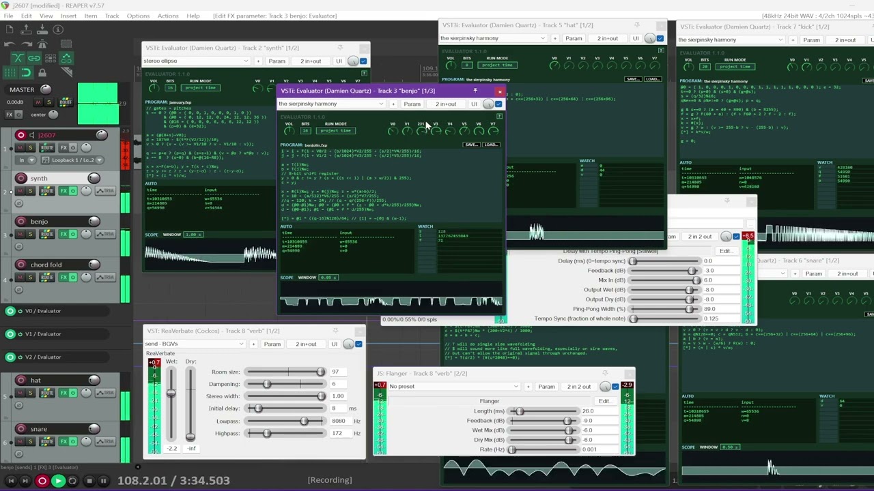The height and width of the screenshot is (491, 874).
Task: Click the TRIM envelope button on benjo track
Action: click(x=105, y=234)
